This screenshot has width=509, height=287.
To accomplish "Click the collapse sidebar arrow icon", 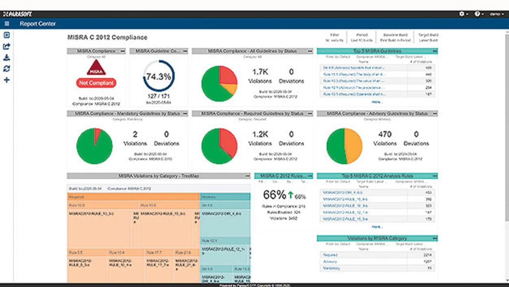I will click(6, 35).
